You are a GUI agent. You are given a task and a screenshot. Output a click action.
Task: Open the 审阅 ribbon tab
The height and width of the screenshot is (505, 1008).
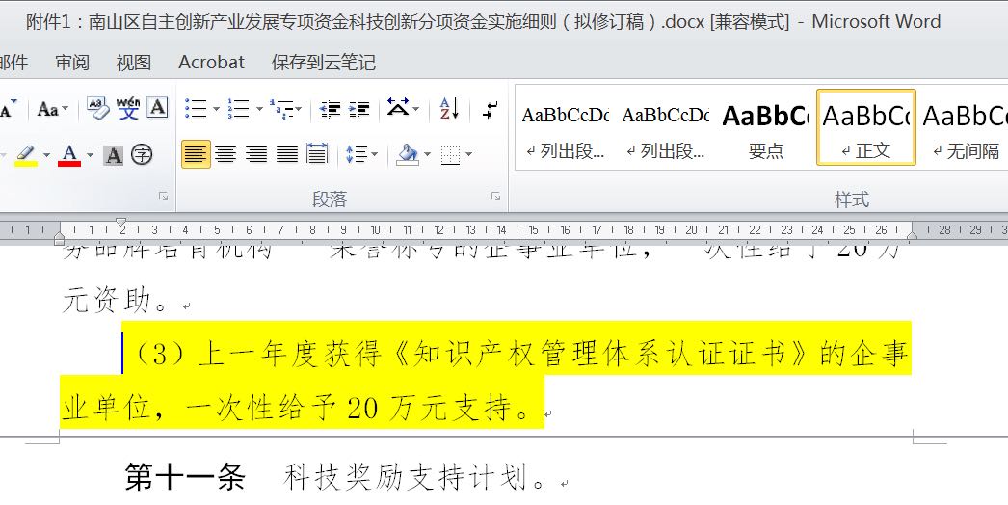(72, 63)
